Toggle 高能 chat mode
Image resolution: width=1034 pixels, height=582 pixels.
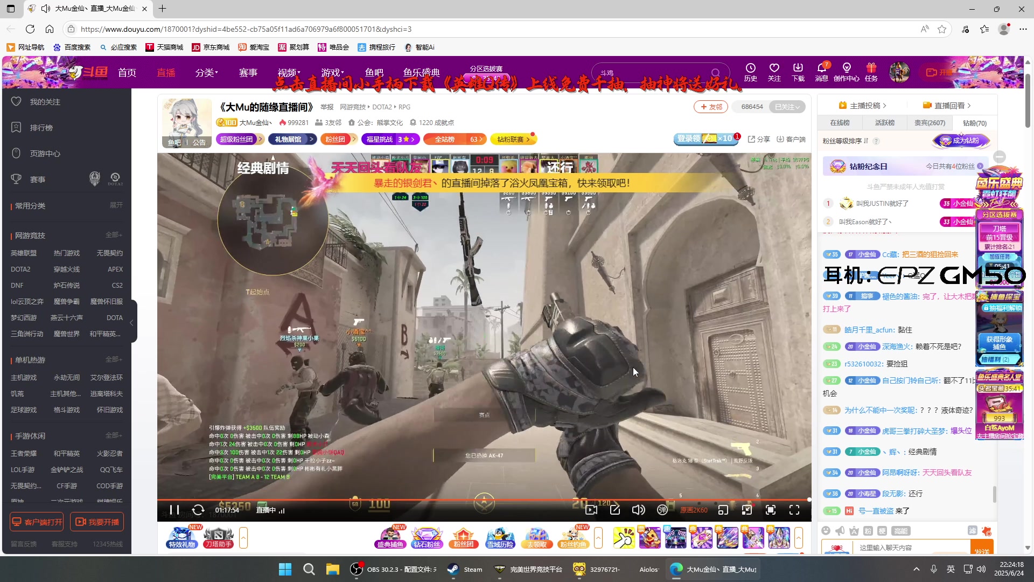900,531
